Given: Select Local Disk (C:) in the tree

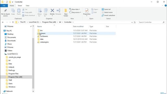Looking at the screenshot, I should click(x=13, y=54).
